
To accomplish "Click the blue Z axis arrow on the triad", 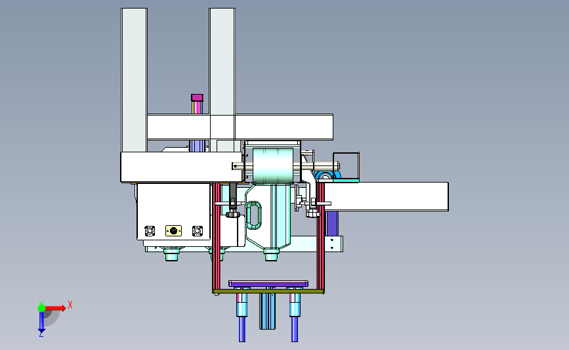I will pos(41,322).
